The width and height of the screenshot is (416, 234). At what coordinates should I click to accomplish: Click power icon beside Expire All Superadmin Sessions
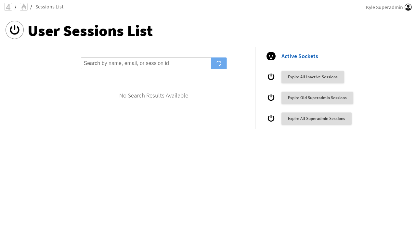click(x=271, y=119)
